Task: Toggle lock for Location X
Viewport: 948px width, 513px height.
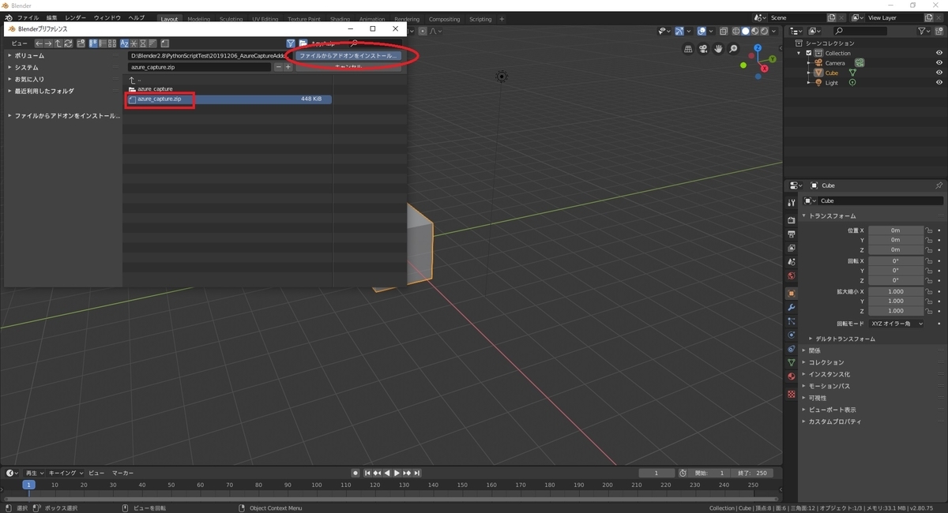Action: point(930,230)
